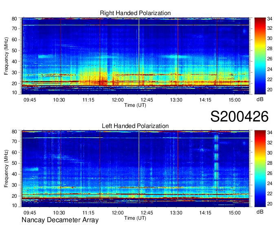Click the "20" value on the upper color bar
Screen dimensions: 277x225
[x=270, y=90]
